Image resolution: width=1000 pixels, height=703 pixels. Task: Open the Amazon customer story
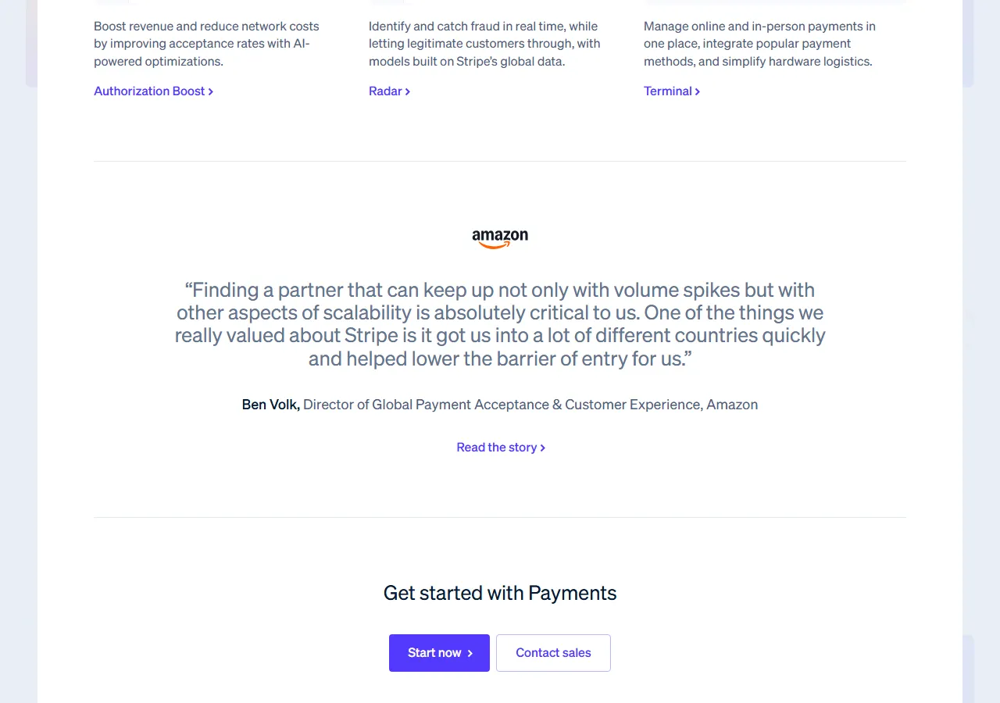pyautogui.click(x=496, y=448)
